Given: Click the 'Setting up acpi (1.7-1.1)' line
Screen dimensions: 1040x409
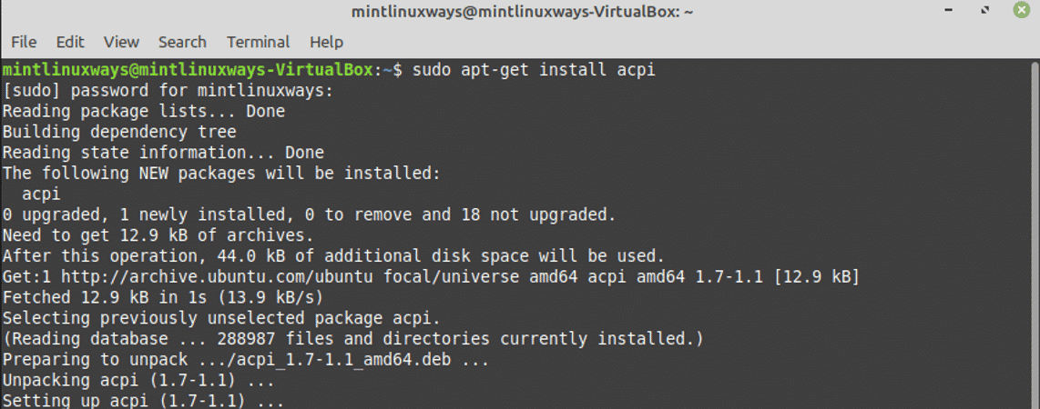Looking at the screenshot, I should [x=143, y=401].
